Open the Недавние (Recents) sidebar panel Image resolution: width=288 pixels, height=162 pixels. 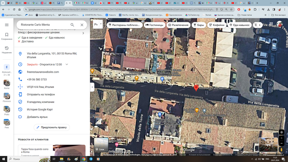tap(7, 50)
